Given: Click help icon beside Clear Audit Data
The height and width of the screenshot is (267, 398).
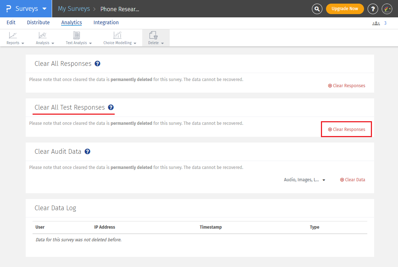Looking at the screenshot, I should pos(87,152).
